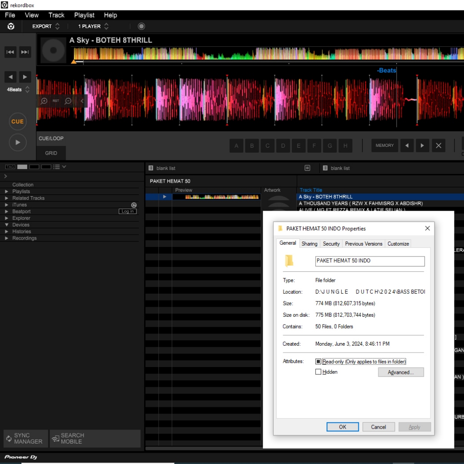
Task: Click the record circle icon in top bar
Action: pyautogui.click(x=141, y=26)
